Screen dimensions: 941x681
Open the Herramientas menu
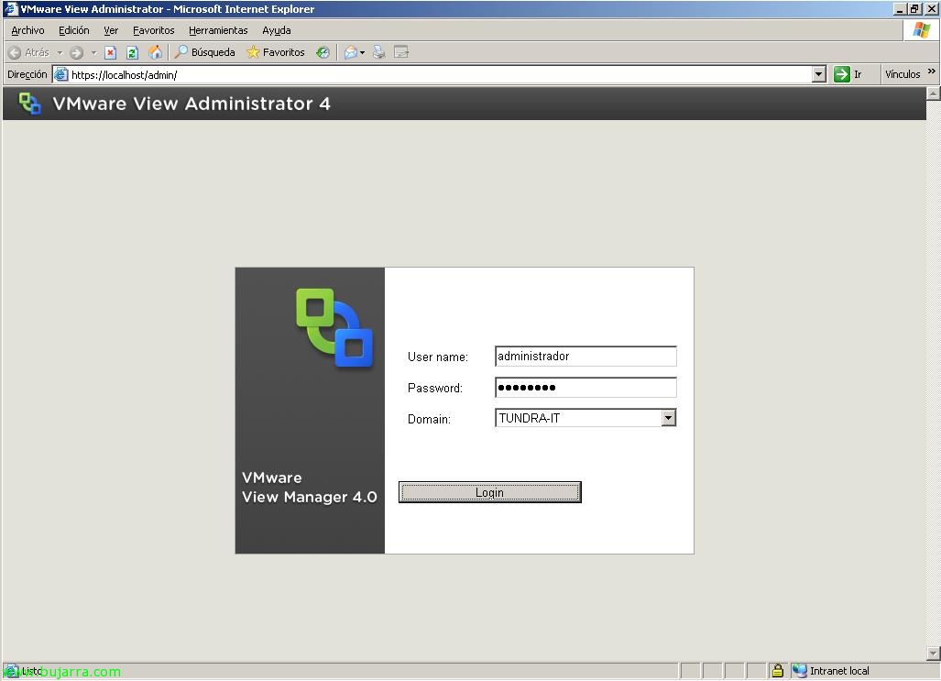(218, 30)
